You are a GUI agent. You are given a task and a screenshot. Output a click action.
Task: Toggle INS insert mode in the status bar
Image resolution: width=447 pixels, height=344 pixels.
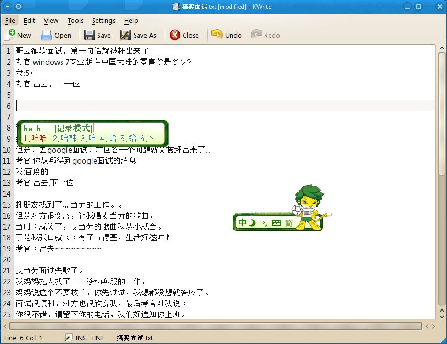(x=81, y=338)
